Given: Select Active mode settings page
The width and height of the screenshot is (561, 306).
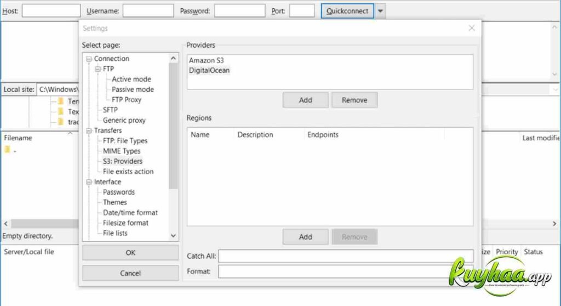Looking at the screenshot, I should [x=131, y=79].
